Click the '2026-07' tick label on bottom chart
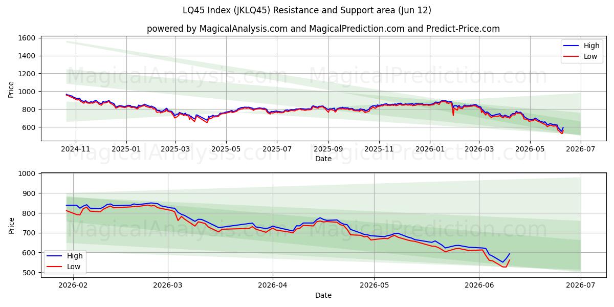 (x=581, y=286)
